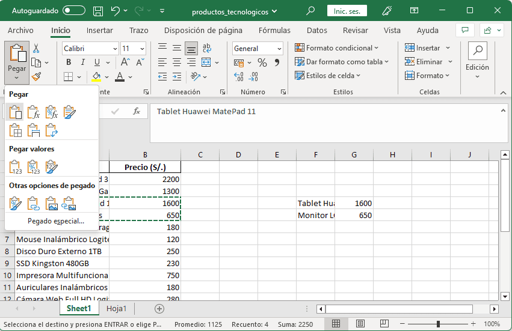This screenshot has height=331, width=512.
Task: Open the search magnifier in title bar
Action: click(x=310, y=11)
